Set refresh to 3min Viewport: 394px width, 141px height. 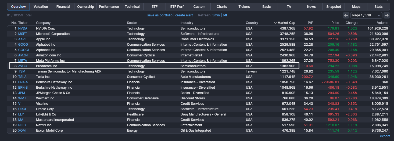tap(216, 15)
